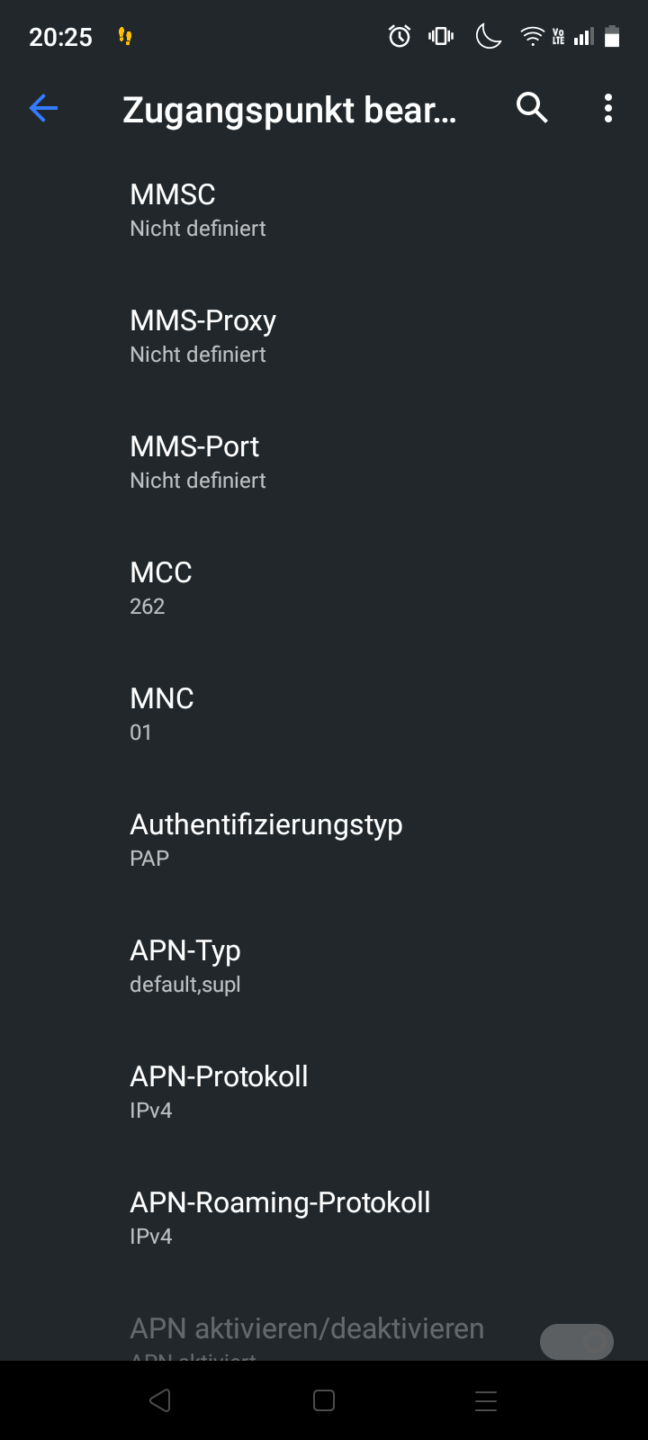Toggle the APN aktivieren/deaktivieren switch
648x1440 pixels.
coord(576,1341)
